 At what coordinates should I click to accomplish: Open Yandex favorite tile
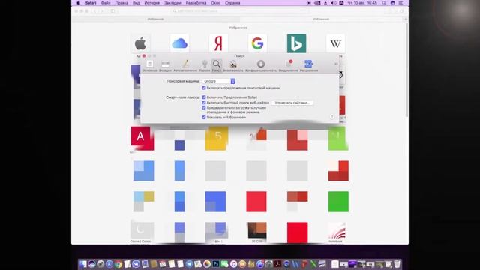point(218,43)
